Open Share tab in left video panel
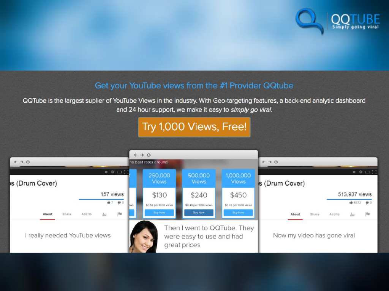 point(67,214)
